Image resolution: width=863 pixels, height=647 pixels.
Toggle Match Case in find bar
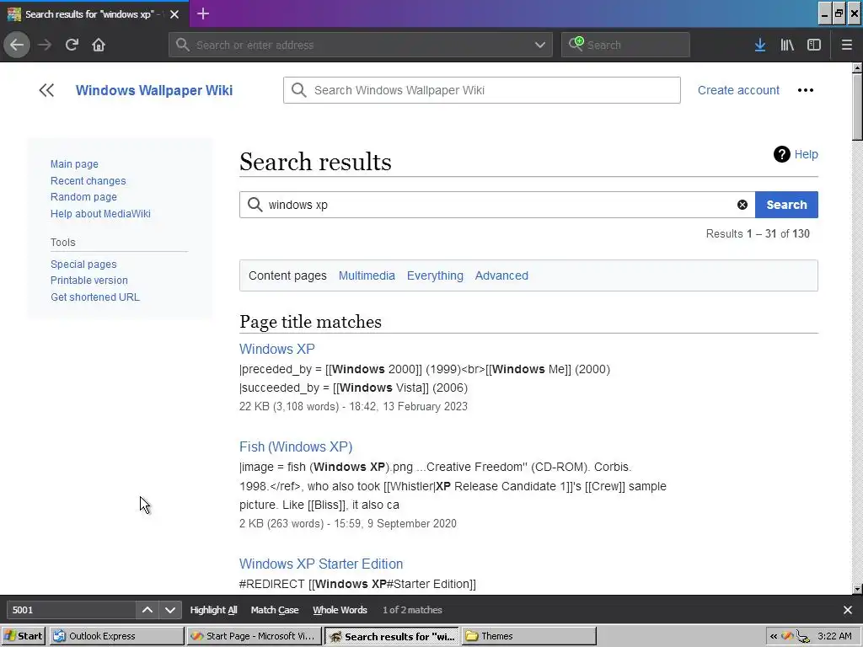click(x=275, y=610)
